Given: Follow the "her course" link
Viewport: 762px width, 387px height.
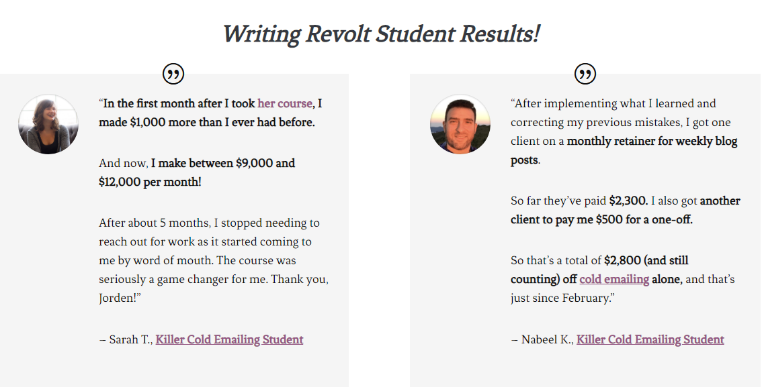Looking at the screenshot, I should pos(285,103).
